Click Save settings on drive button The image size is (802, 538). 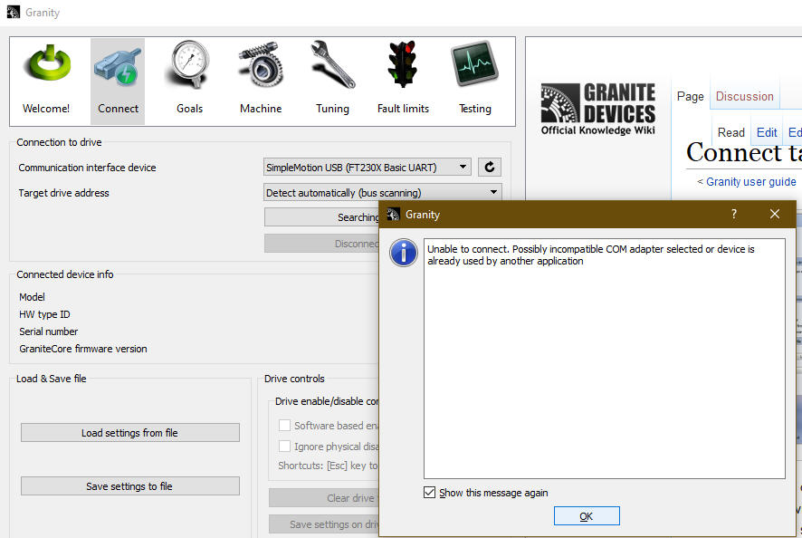click(324, 524)
